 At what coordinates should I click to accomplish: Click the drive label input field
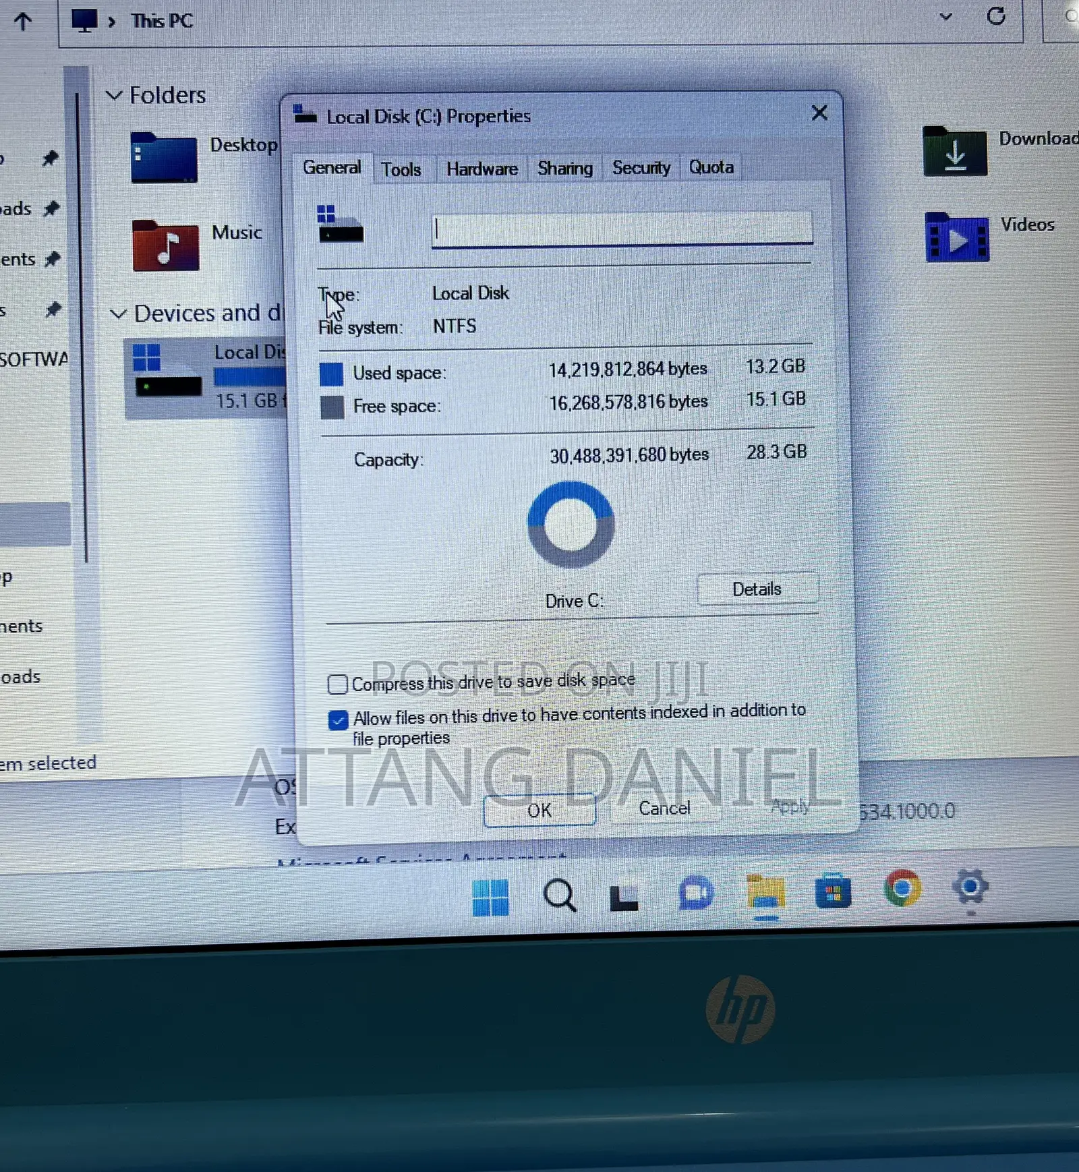[622, 229]
